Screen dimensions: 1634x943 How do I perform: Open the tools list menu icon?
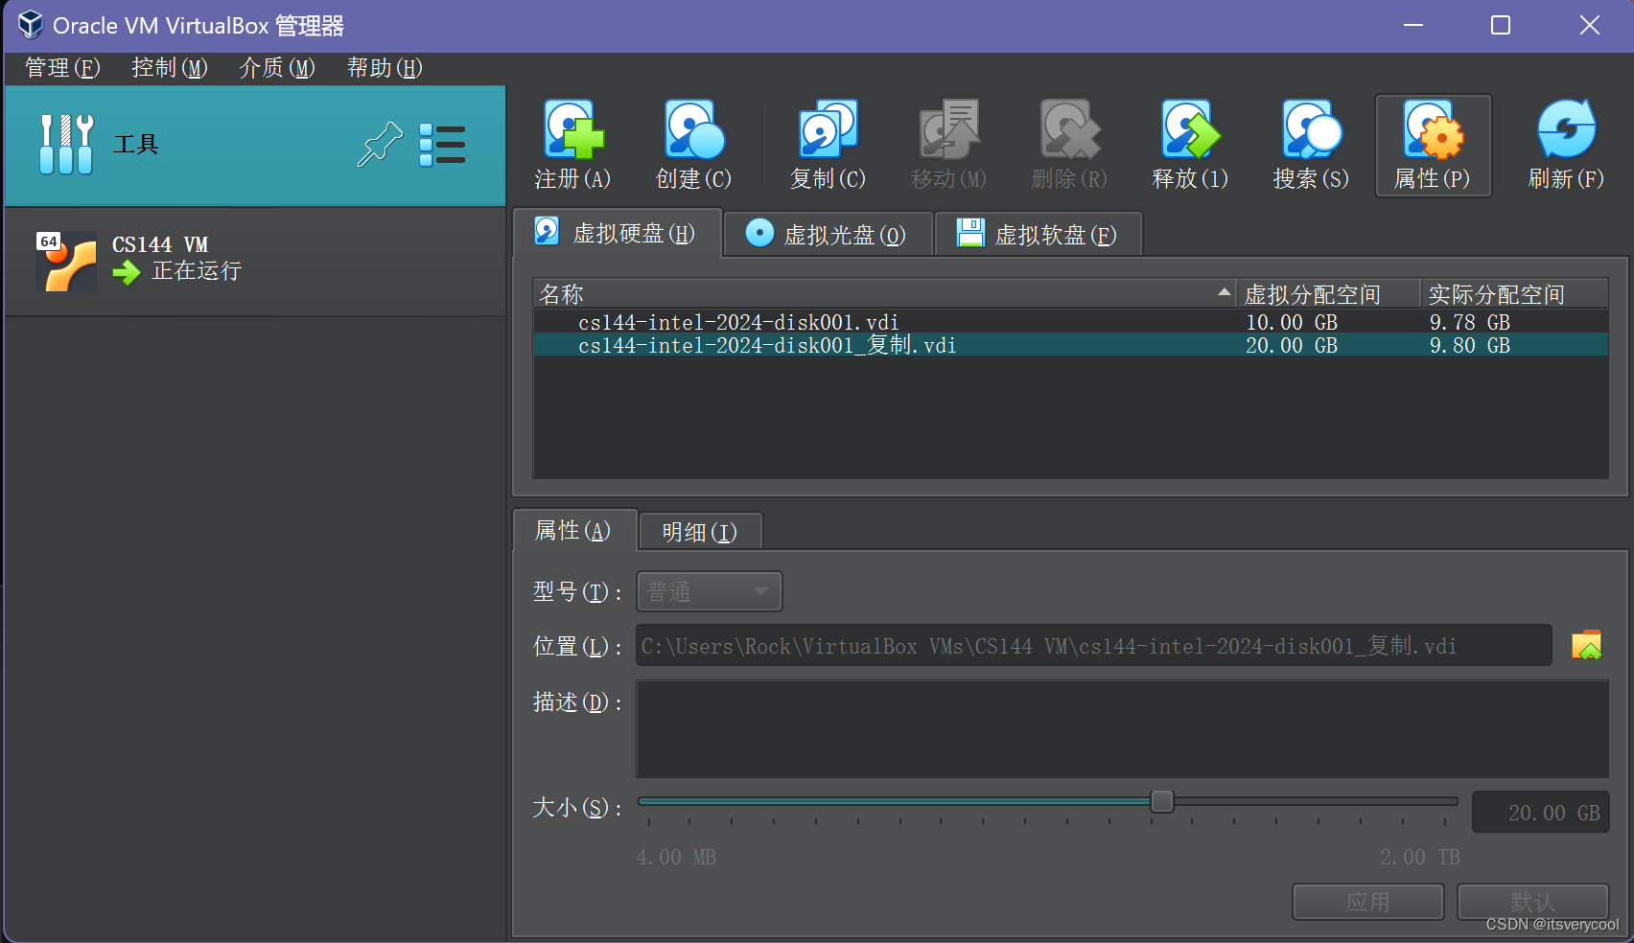(x=442, y=145)
